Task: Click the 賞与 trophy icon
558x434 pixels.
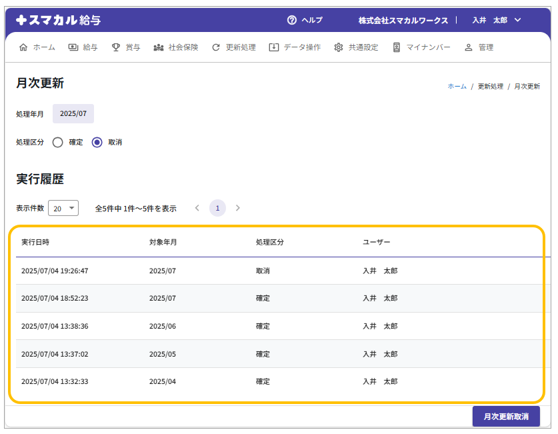Action: (x=116, y=47)
